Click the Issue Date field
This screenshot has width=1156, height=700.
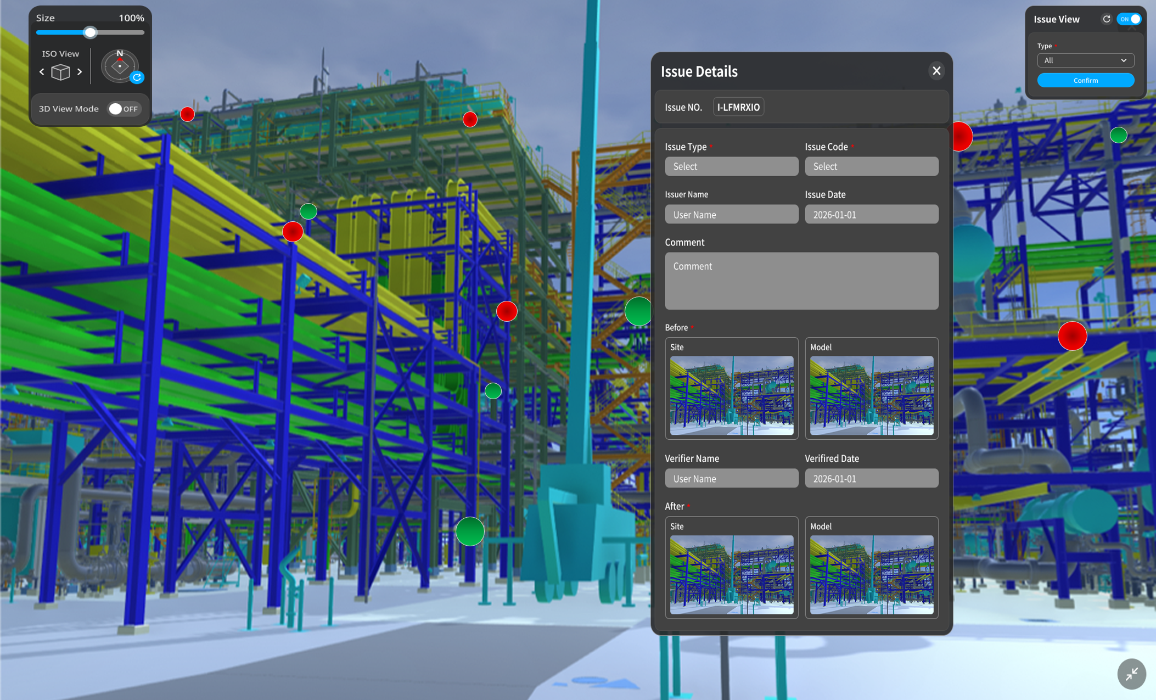[x=871, y=214]
